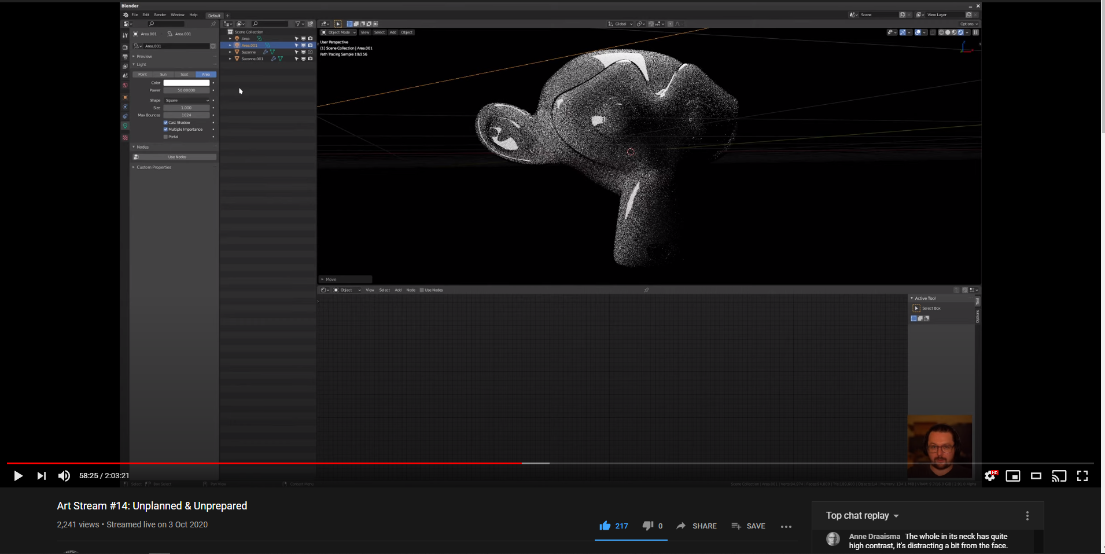
Task: Toggle Use Nodes checkbox in node editor header
Action: pos(422,290)
